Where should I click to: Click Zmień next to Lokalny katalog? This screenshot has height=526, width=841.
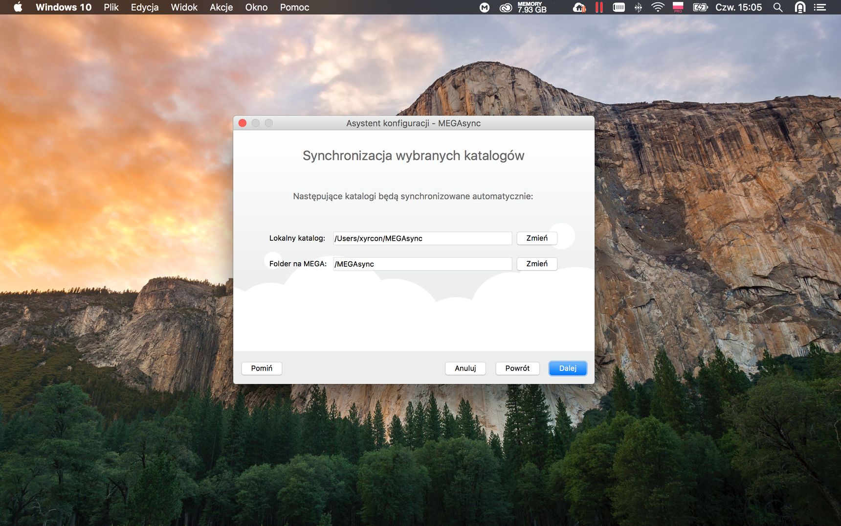click(537, 238)
